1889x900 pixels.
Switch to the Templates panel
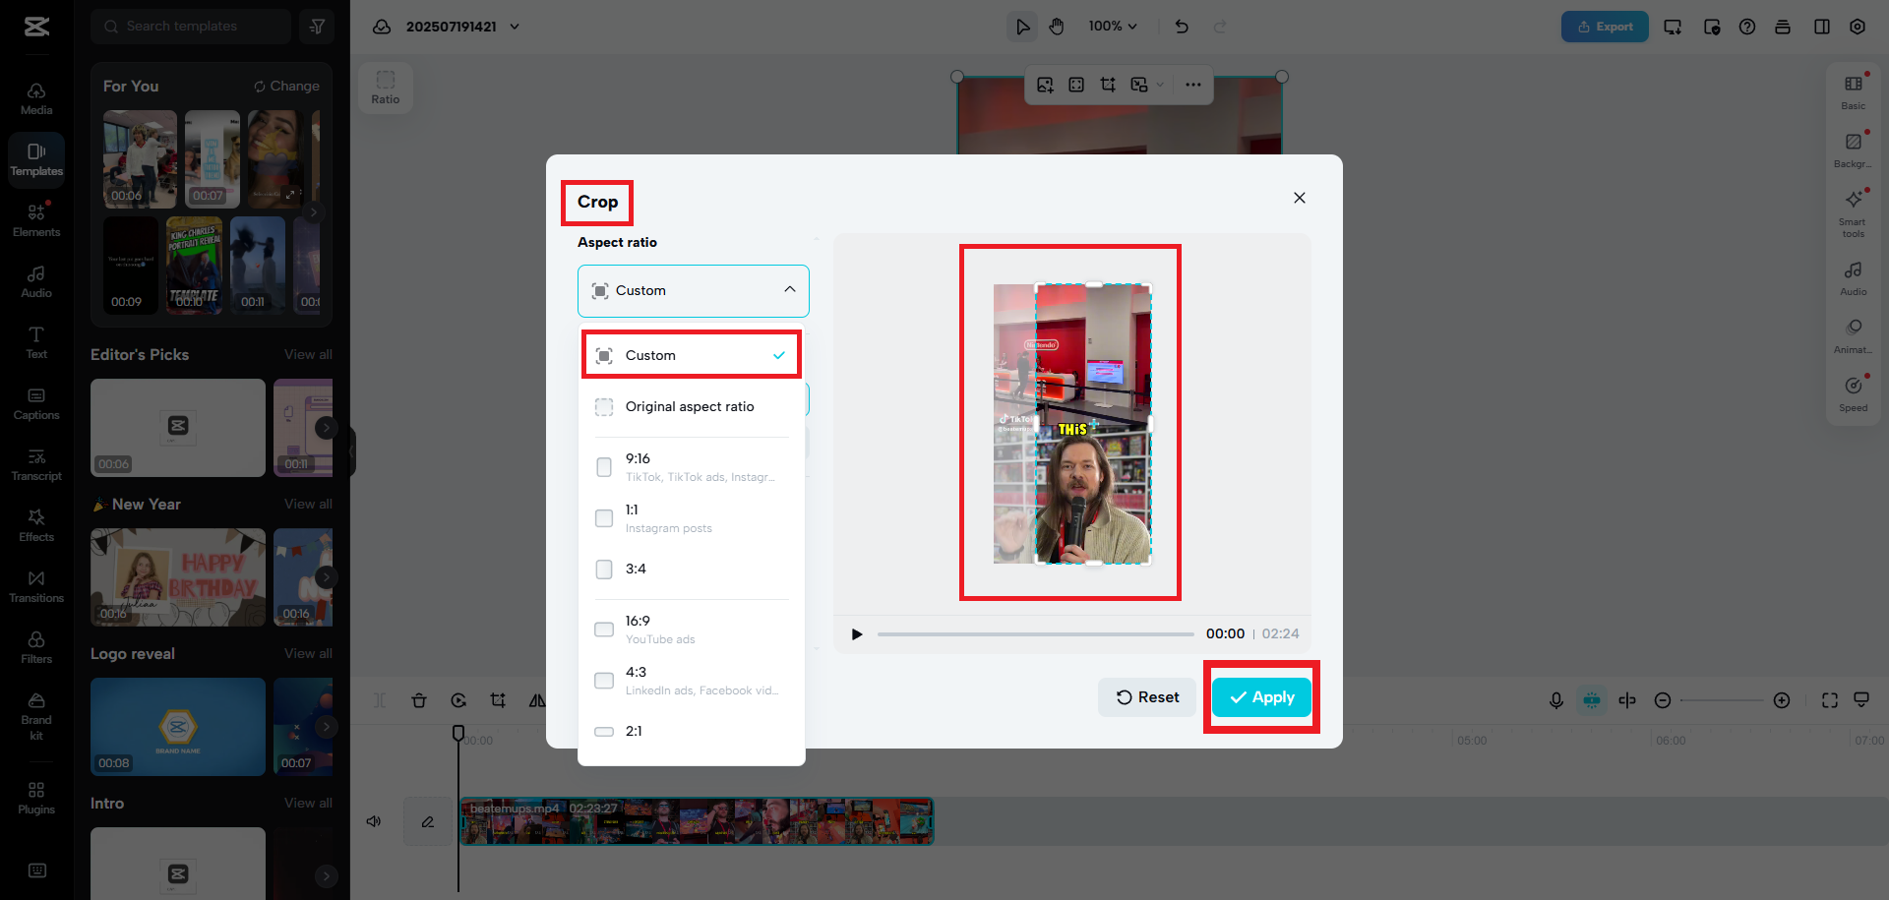[35, 157]
